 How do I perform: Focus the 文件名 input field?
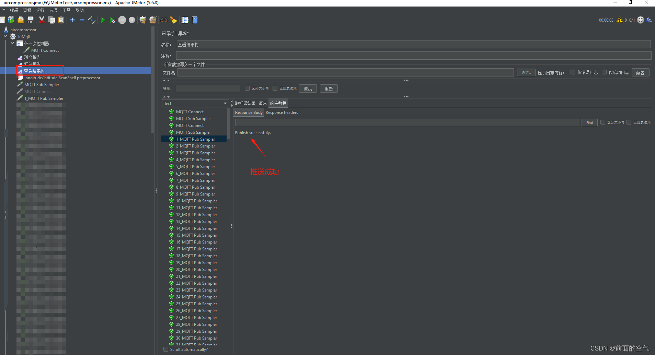pos(345,72)
